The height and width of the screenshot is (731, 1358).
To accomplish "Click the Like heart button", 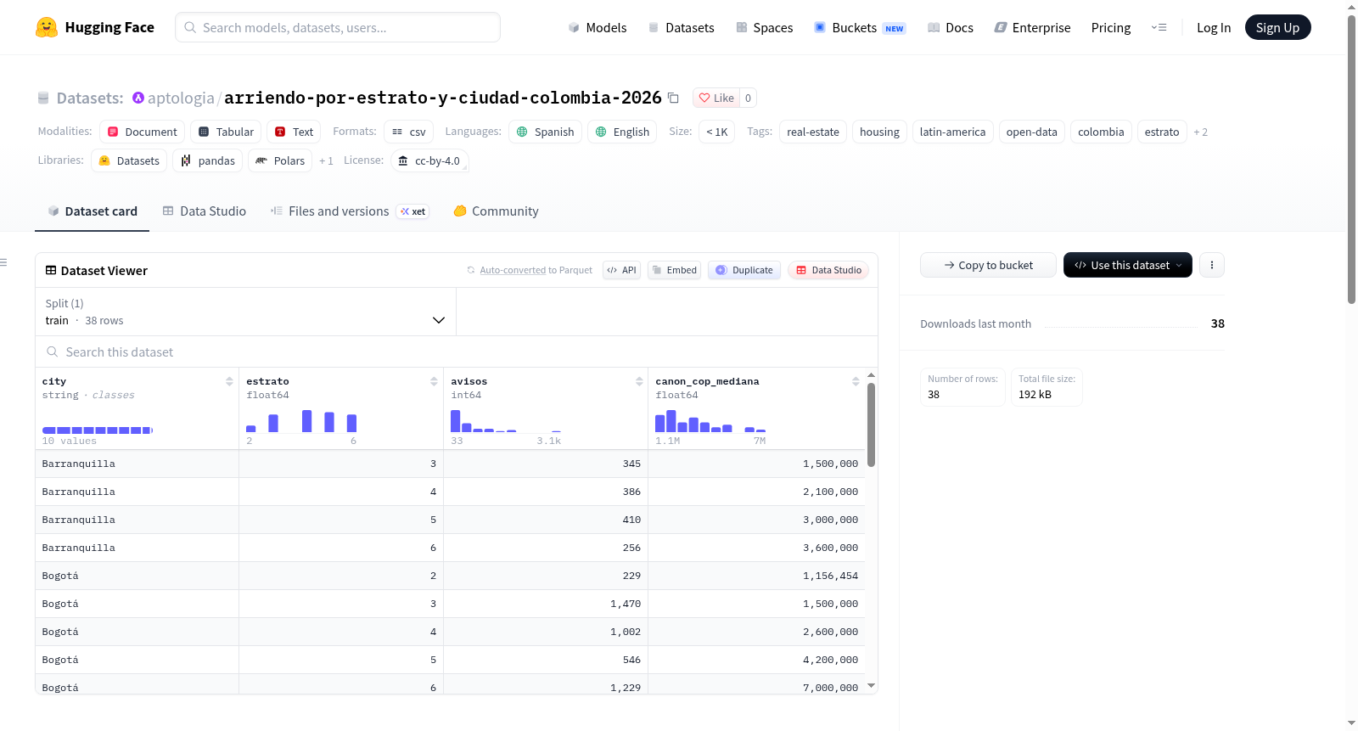I will pyautogui.click(x=716, y=98).
